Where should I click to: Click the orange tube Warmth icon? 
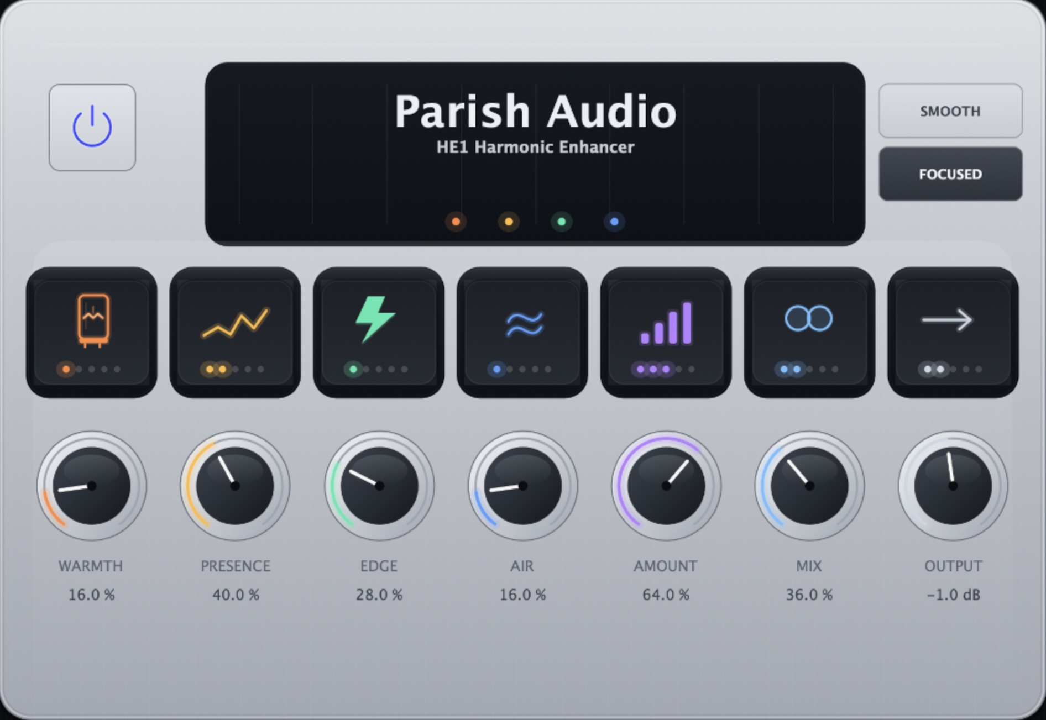92,321
